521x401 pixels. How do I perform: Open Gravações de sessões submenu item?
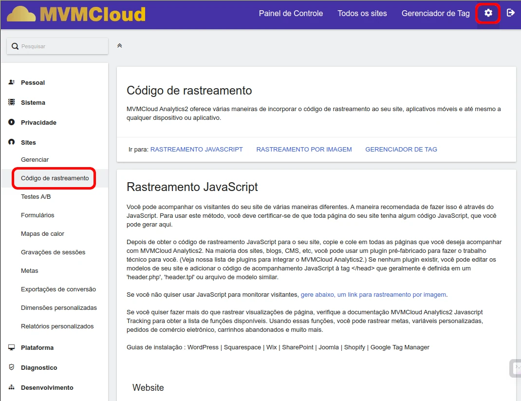coord(53,252)
